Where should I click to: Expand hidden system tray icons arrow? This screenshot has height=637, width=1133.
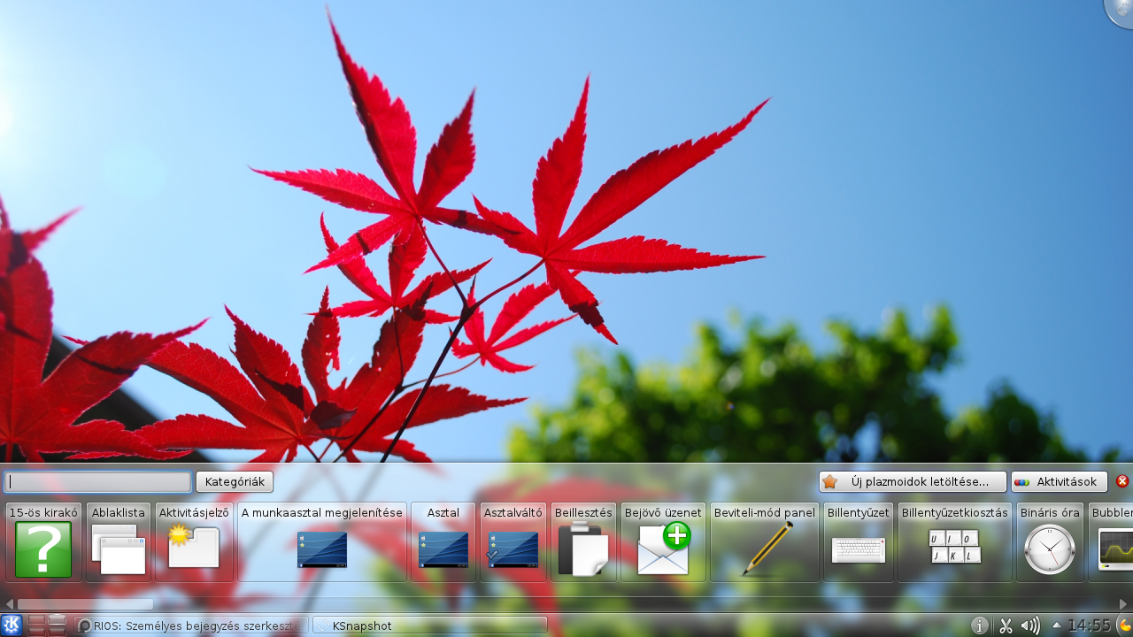[x=1056, y=625]
